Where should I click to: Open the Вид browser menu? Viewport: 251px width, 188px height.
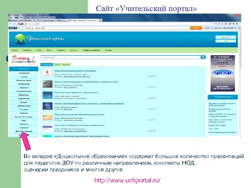tap(21, 17)
